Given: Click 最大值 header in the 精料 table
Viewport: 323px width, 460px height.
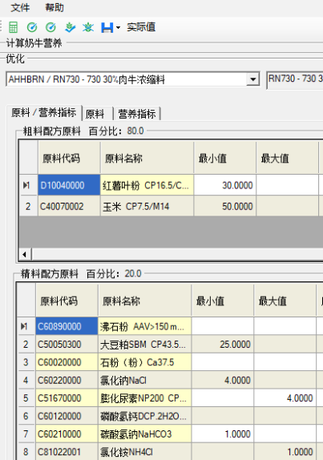Looking at the screenshot, I should coord(285,301).
